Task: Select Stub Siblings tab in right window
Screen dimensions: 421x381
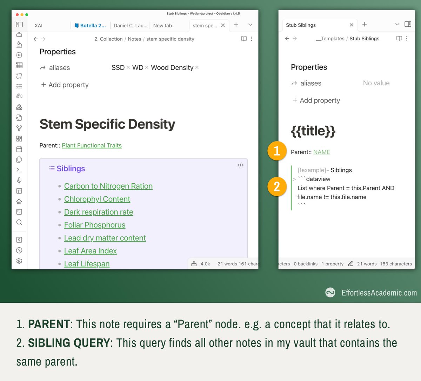Action: (301, 25)
